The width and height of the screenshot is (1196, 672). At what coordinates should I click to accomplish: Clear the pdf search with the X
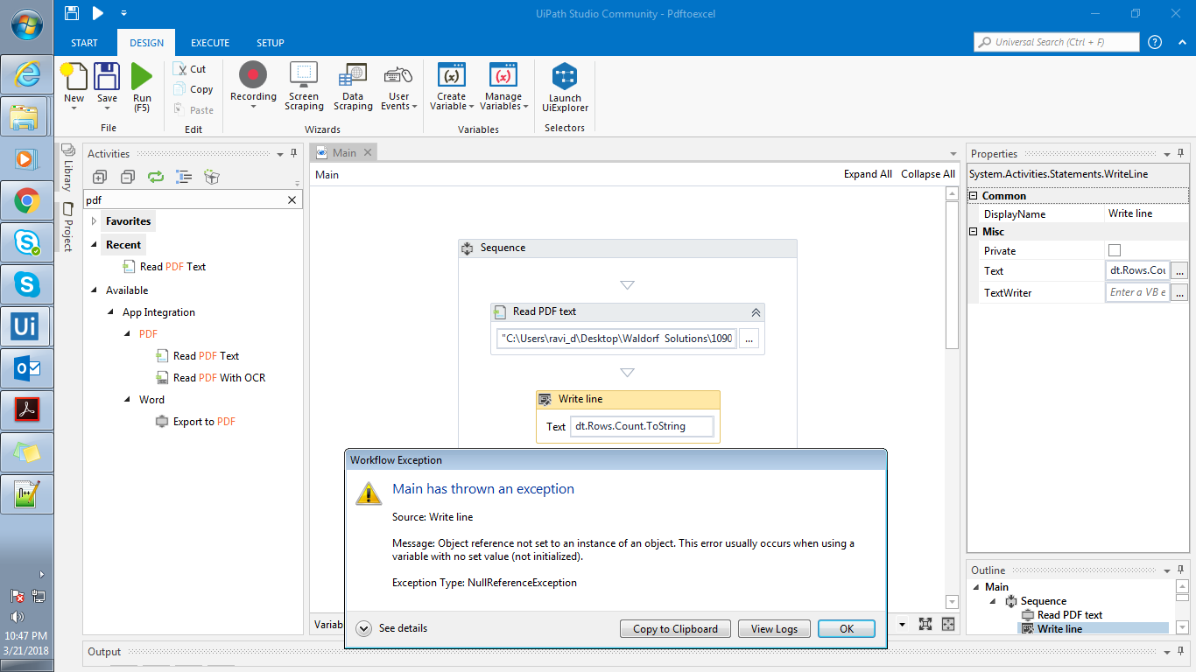292,200
